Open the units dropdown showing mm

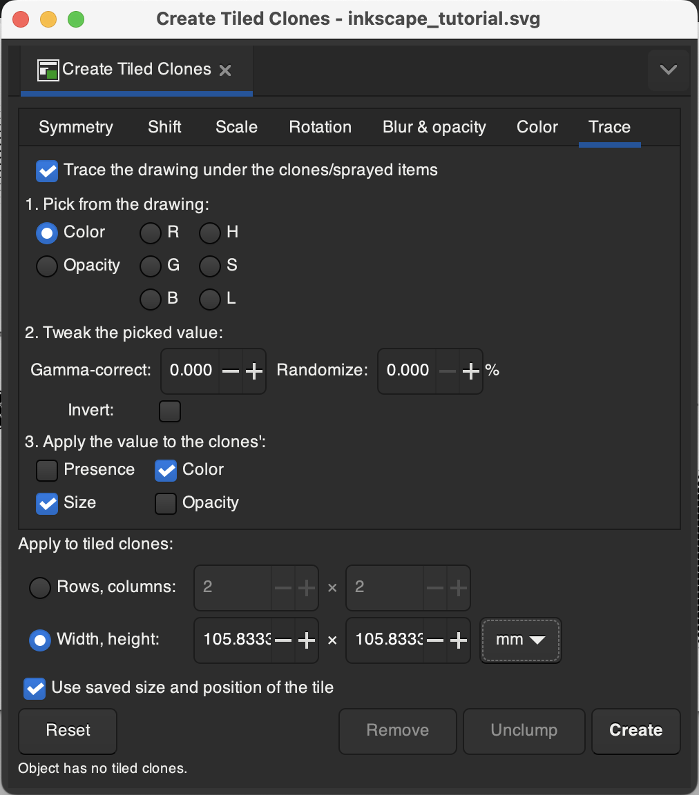coord(520,640)
